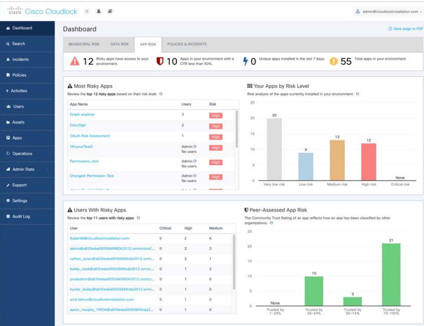Open the hunter_bailey user link

pos(112,289)
